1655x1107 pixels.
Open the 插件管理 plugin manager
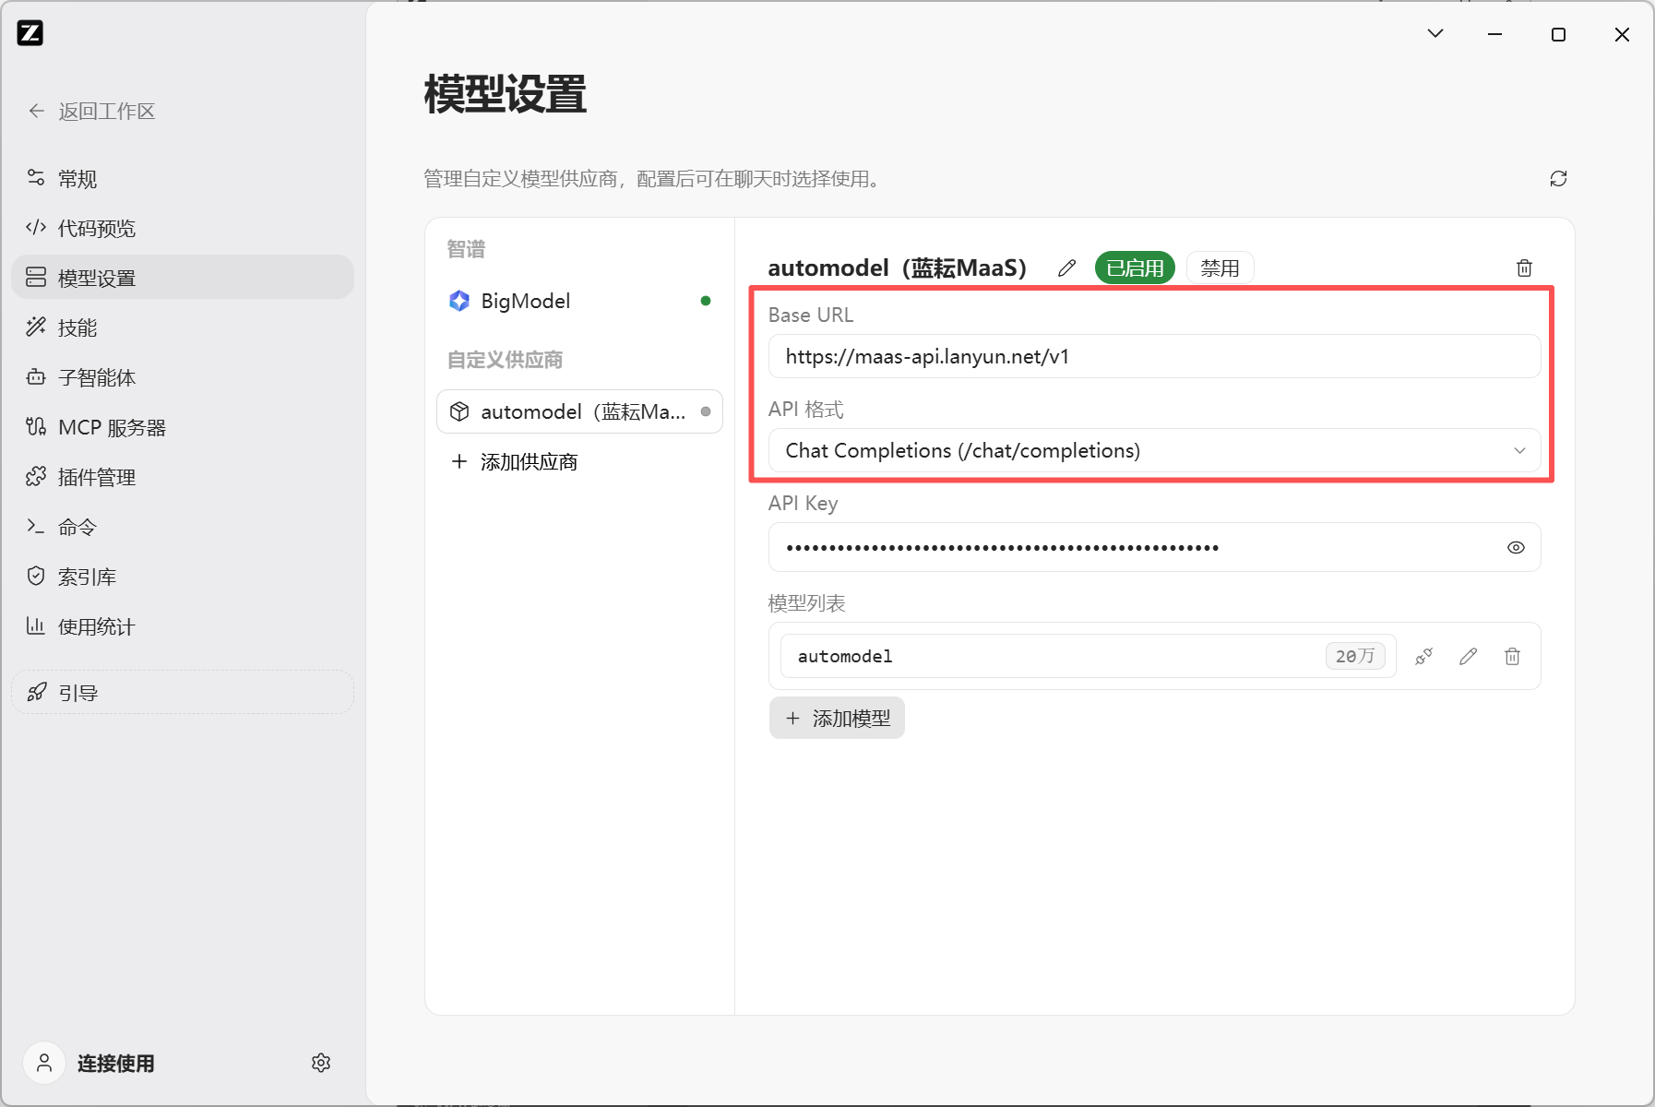point(183,477)
